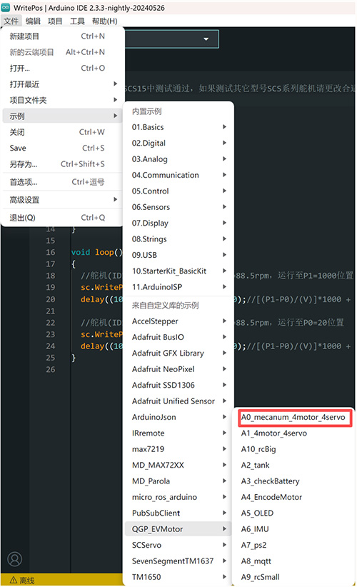Click the Arduino IDE logo icon in title bar

(x=6, y=7)
